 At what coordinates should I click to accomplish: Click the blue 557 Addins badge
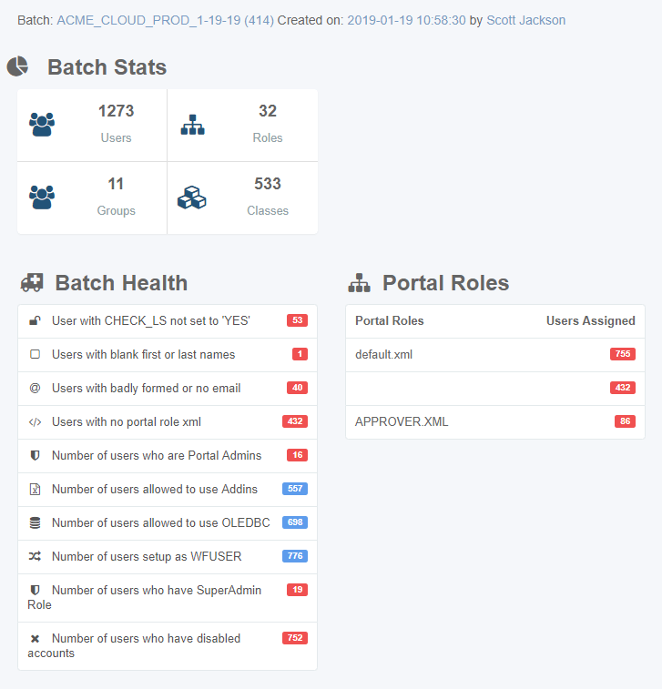[295, 489]
